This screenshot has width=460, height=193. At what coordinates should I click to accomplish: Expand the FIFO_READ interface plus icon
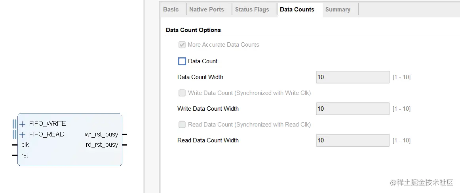23,135
